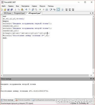
Task: Switch to the Список ошибок tab
Action: coord(23,100)
